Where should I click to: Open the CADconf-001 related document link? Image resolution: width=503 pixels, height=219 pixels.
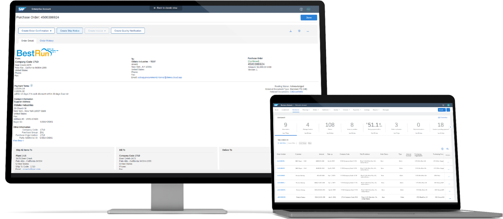(296, 92)
